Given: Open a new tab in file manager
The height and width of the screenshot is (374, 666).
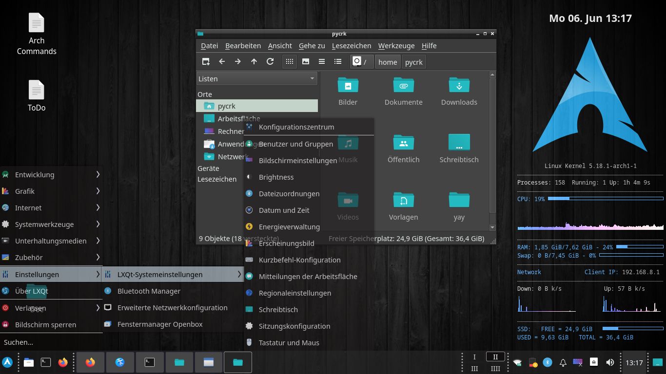Looking at the screenshot, I should [x=206, y=61].
